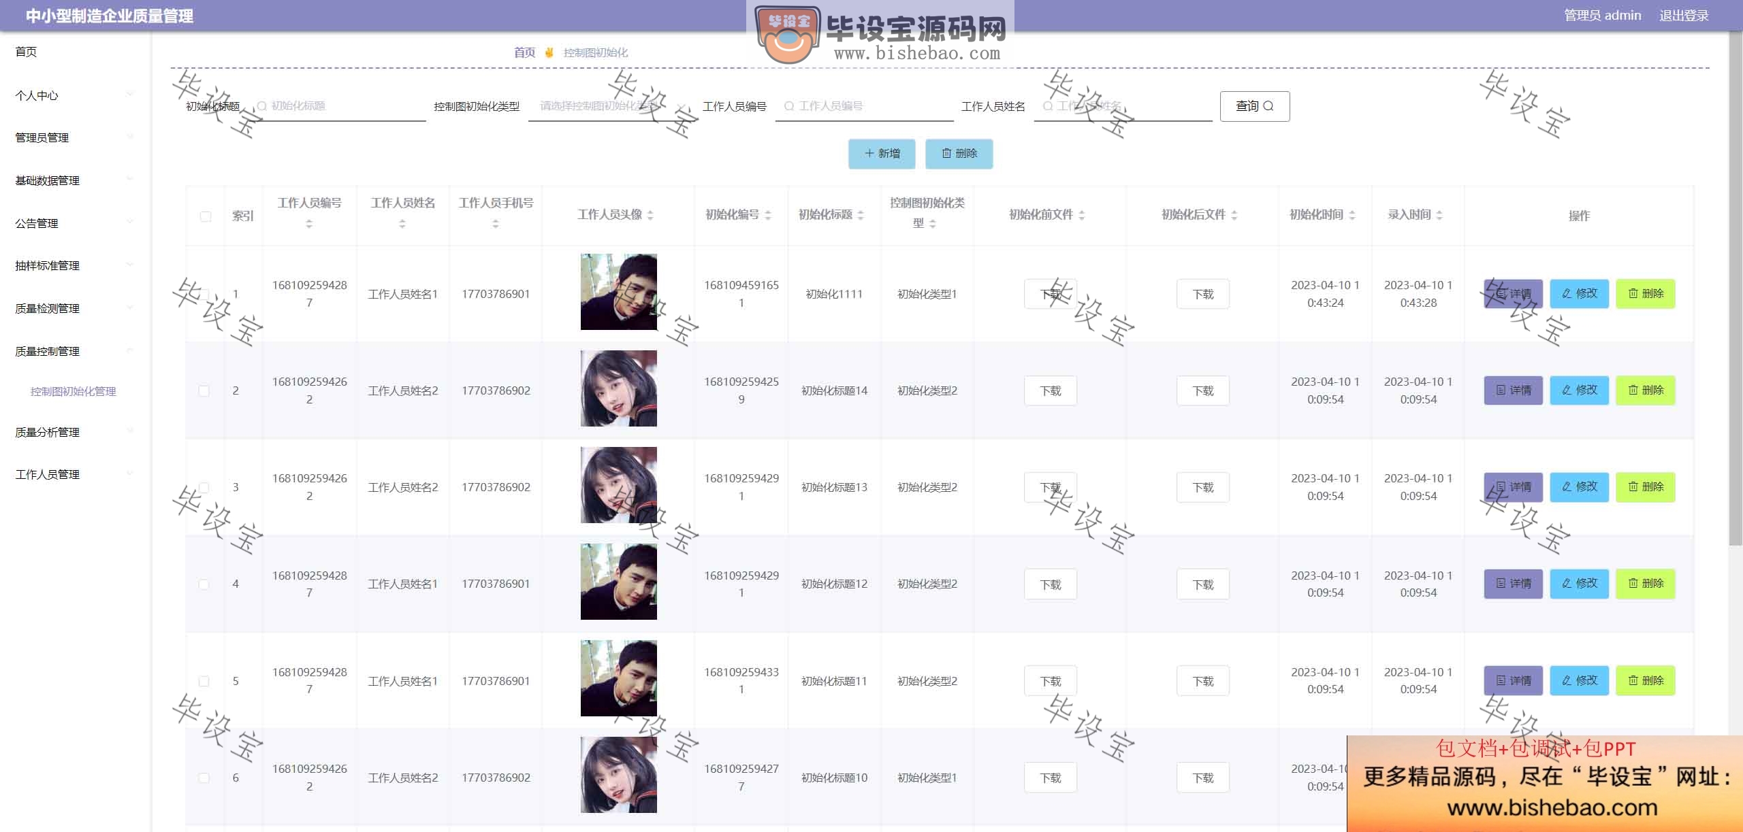Sort the 录入时间 column

pyautogui.click(x=1439, y=215)
